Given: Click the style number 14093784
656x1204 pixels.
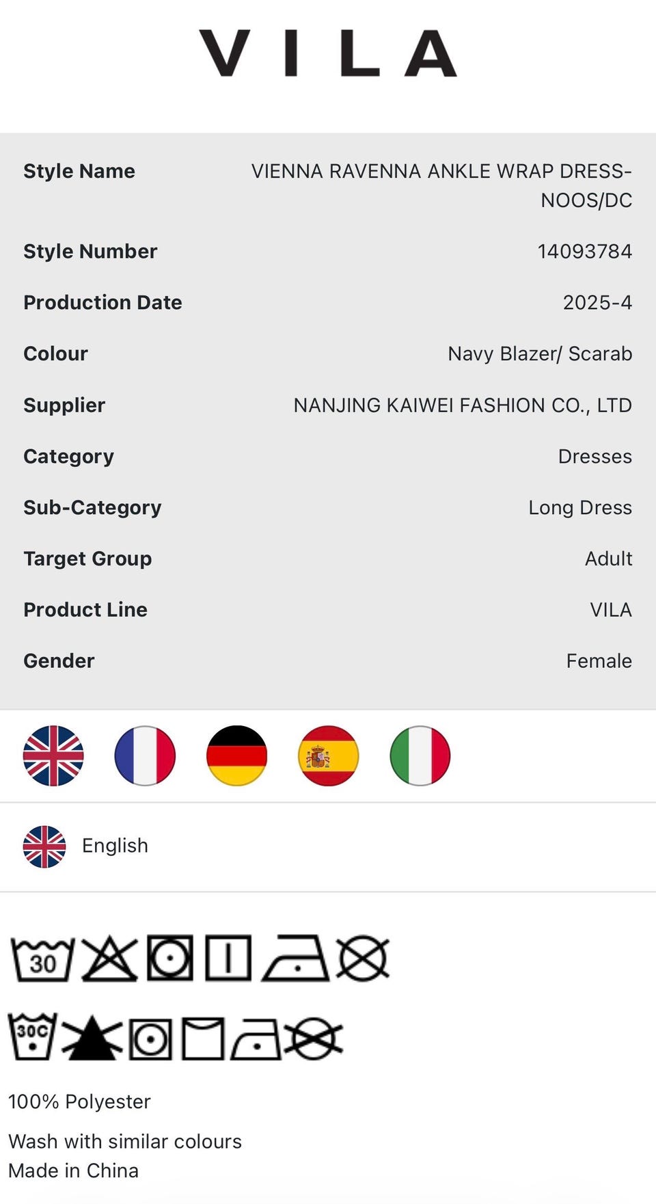Looking at the screenshot, I should (x=584, y=252).
